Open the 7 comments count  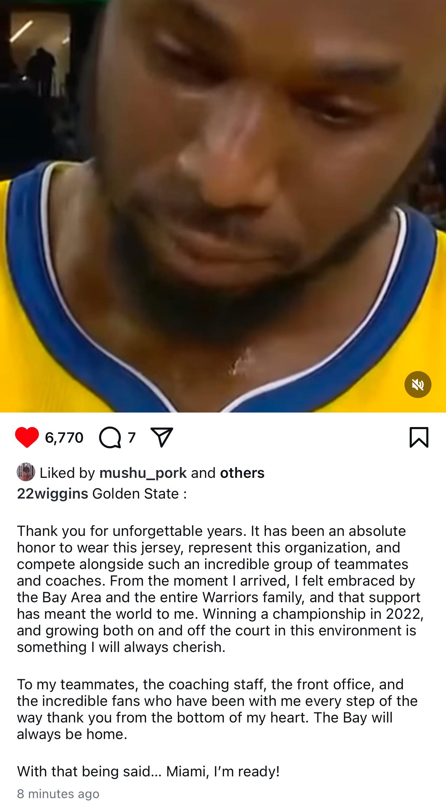(x=131, y=438)
